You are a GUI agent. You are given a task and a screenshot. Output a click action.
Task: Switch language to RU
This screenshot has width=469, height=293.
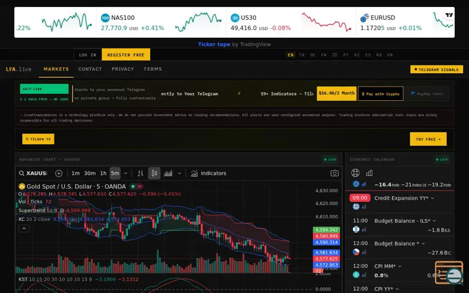click(x=379, y=54)
